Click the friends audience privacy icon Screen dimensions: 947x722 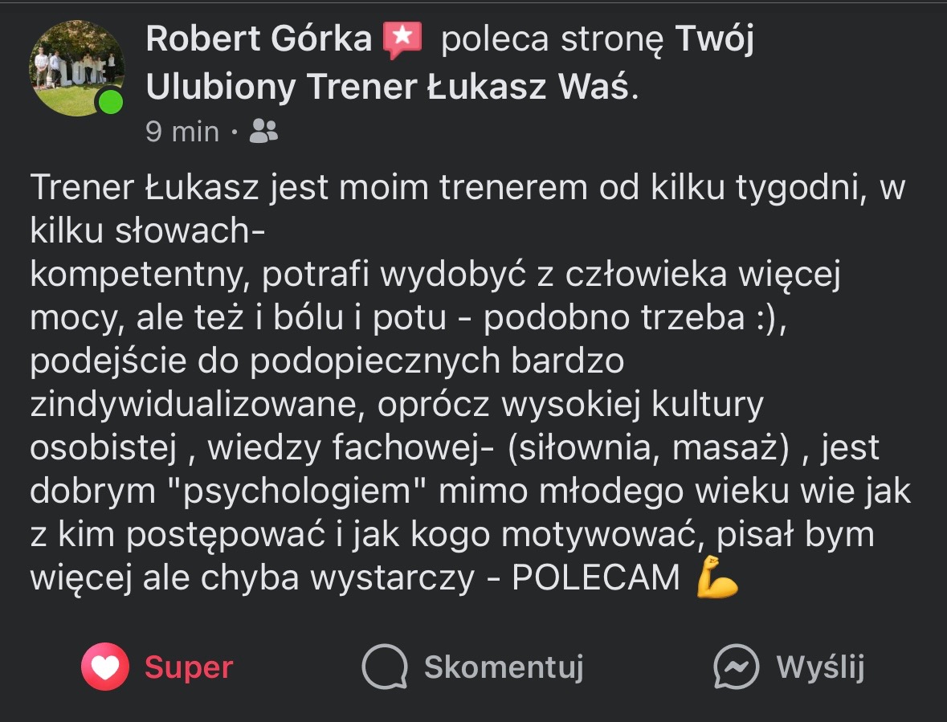point(265,130)
